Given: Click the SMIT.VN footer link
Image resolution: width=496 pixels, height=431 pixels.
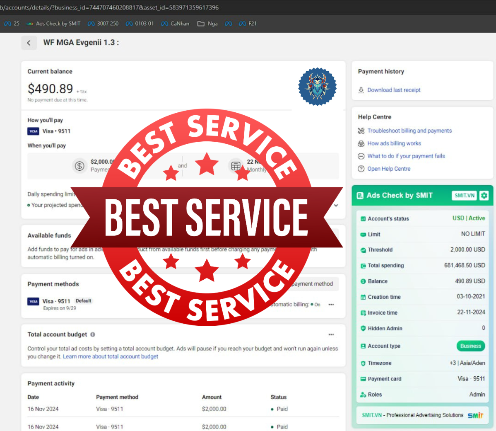Looking at the screenshot, I should tap(372, 415).
